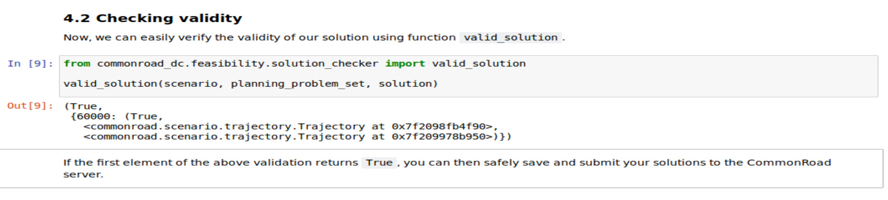Click inside the In [9] code cell
This screenshot has height=200, width=888.
(468, 76)
